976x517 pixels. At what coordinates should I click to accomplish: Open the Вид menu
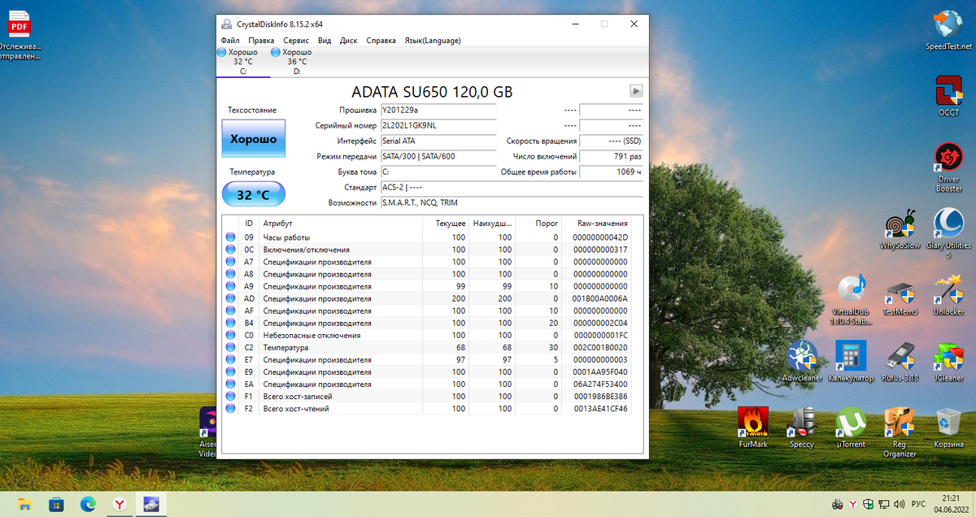(x=325, y=41)
